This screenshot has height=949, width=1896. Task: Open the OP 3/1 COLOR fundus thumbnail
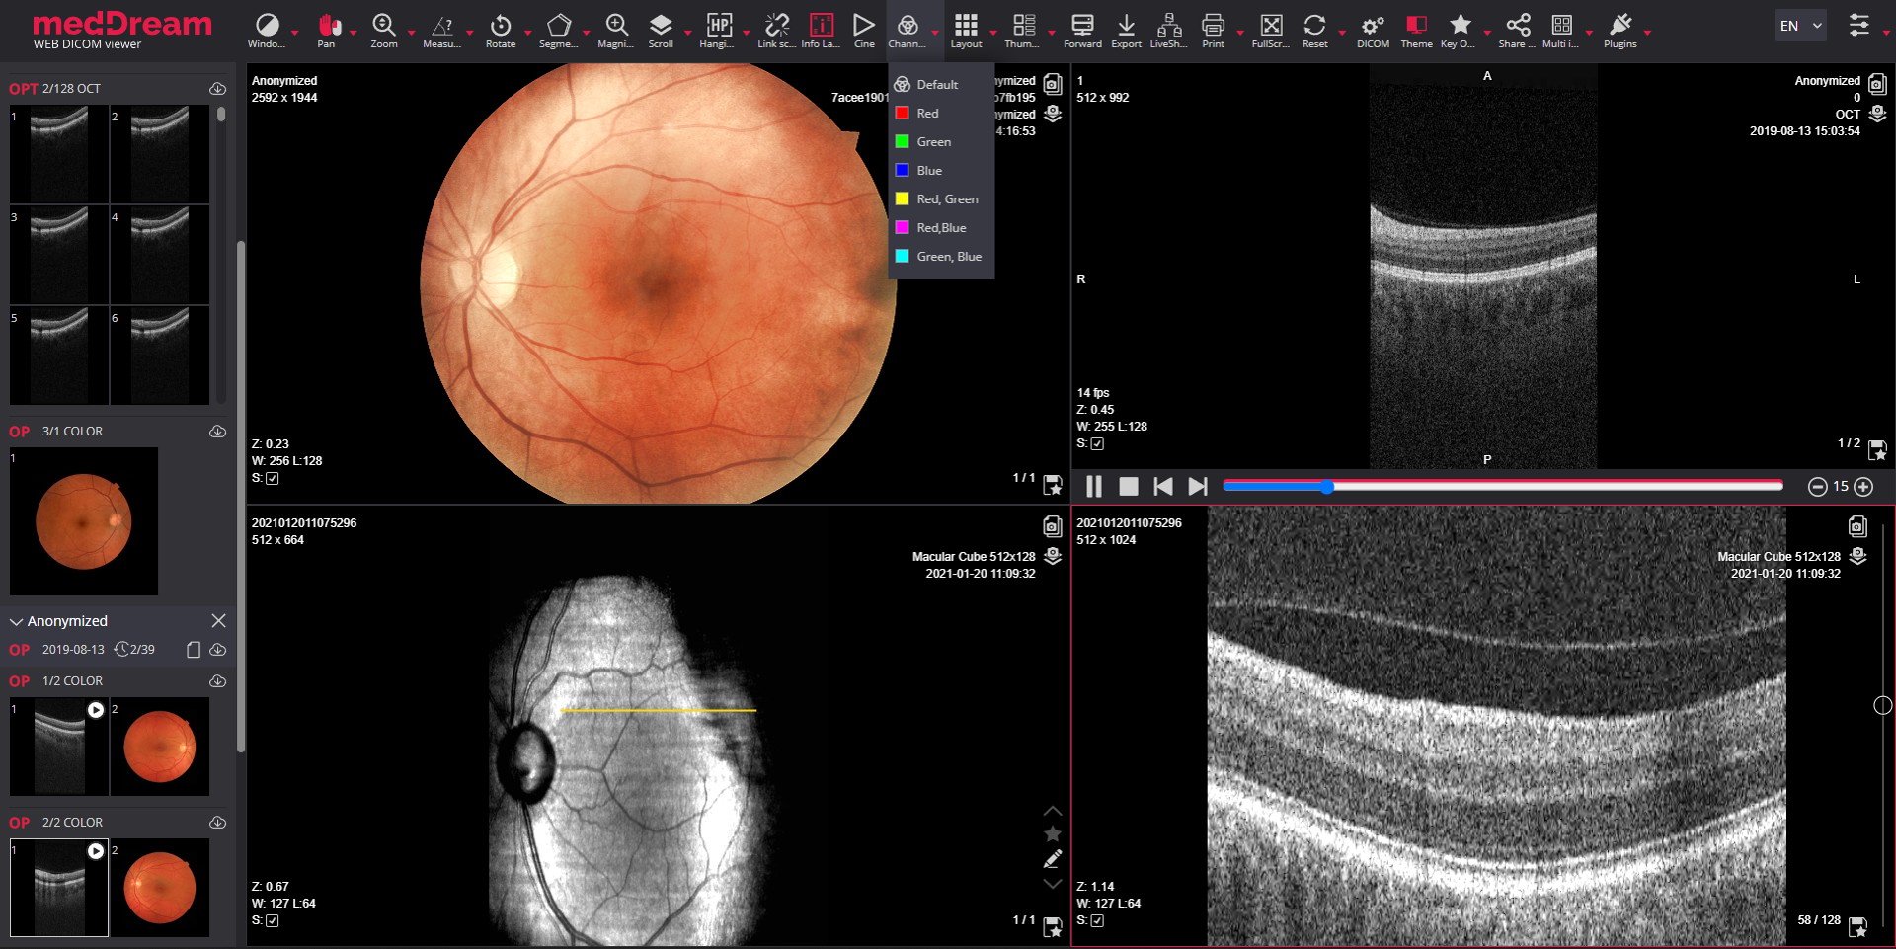[84, 521]
